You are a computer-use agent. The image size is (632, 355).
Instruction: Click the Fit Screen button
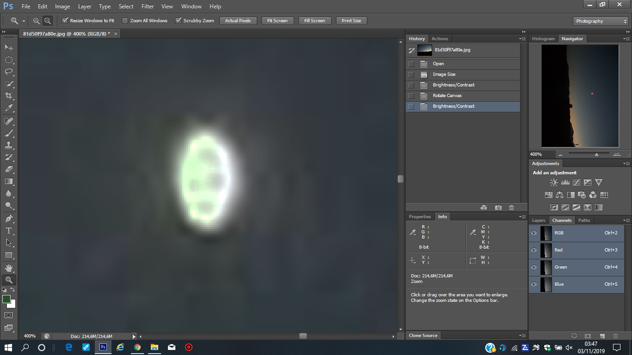[x=277, y=21]
